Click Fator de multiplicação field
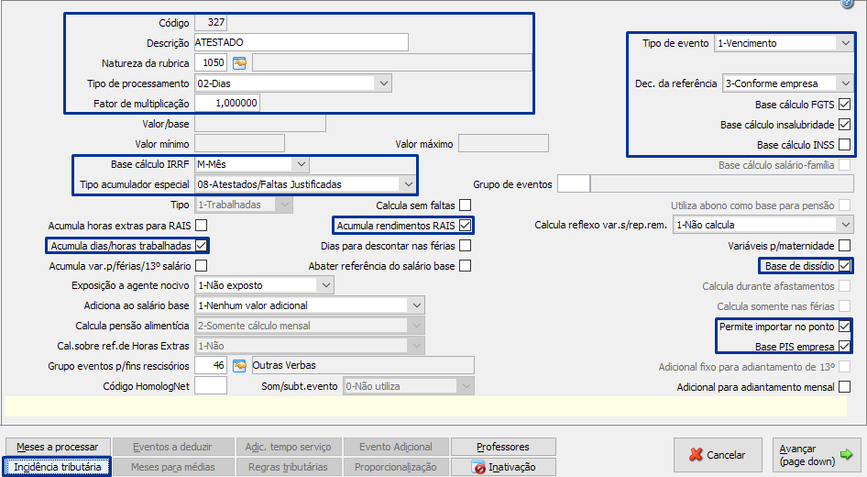This screenshot has width=867, height=477. point(226,103)
